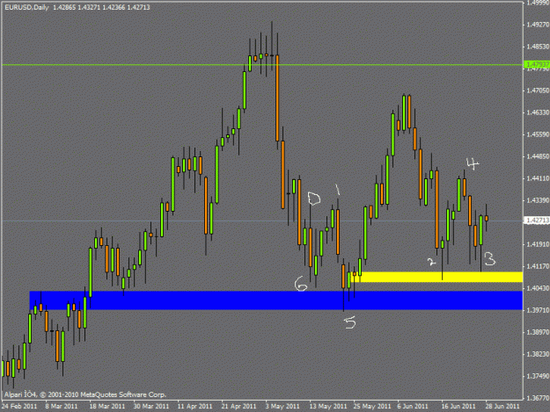Select the gray current-price horizontal line
550x412 pixels.
262,220
